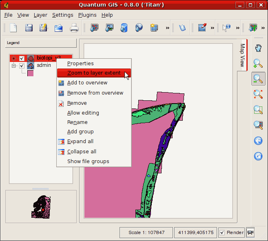Toggle the Render checkbox
Viewport: 268px width, 241px height.
[222, 232]
